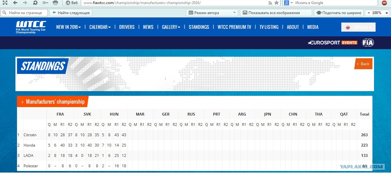Click the print icon in browser toolbar

[55, 3]
